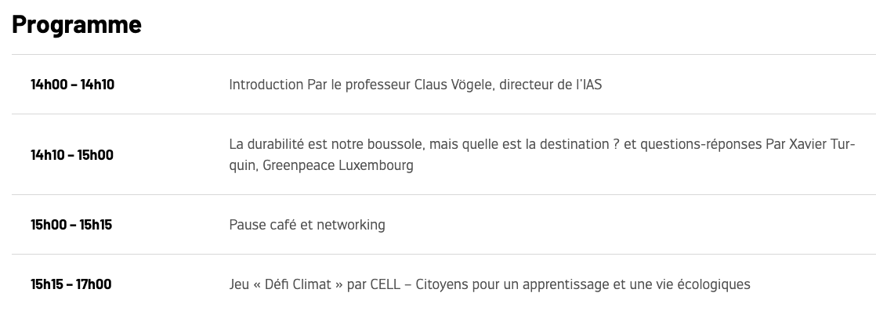The image size is (876, 311).
Task: Click the Programme heading
Action: point(77,25)
